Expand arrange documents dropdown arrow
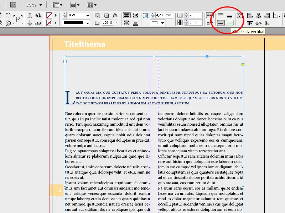Screen dimensions: 285x213 pyautogui.click(x=95, y=5)
